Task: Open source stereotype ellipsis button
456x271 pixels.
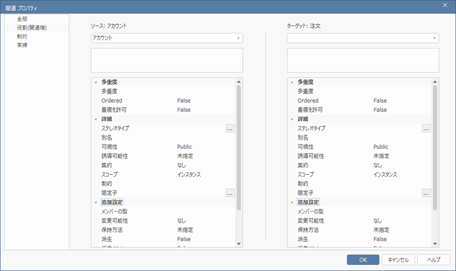Action: (230, 128)
